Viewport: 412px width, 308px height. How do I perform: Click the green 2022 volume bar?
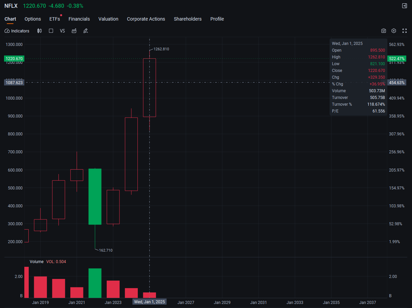pos(95,283)
